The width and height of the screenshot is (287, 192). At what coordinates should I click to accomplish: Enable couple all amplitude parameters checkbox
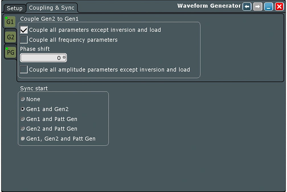[x=24, y=70]
